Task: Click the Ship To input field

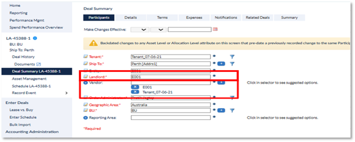Action: tap(171, 64)
